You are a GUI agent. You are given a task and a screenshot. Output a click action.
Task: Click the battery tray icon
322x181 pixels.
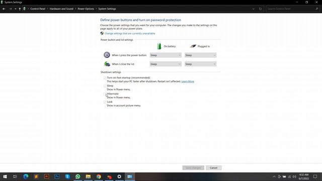point(284,176)
